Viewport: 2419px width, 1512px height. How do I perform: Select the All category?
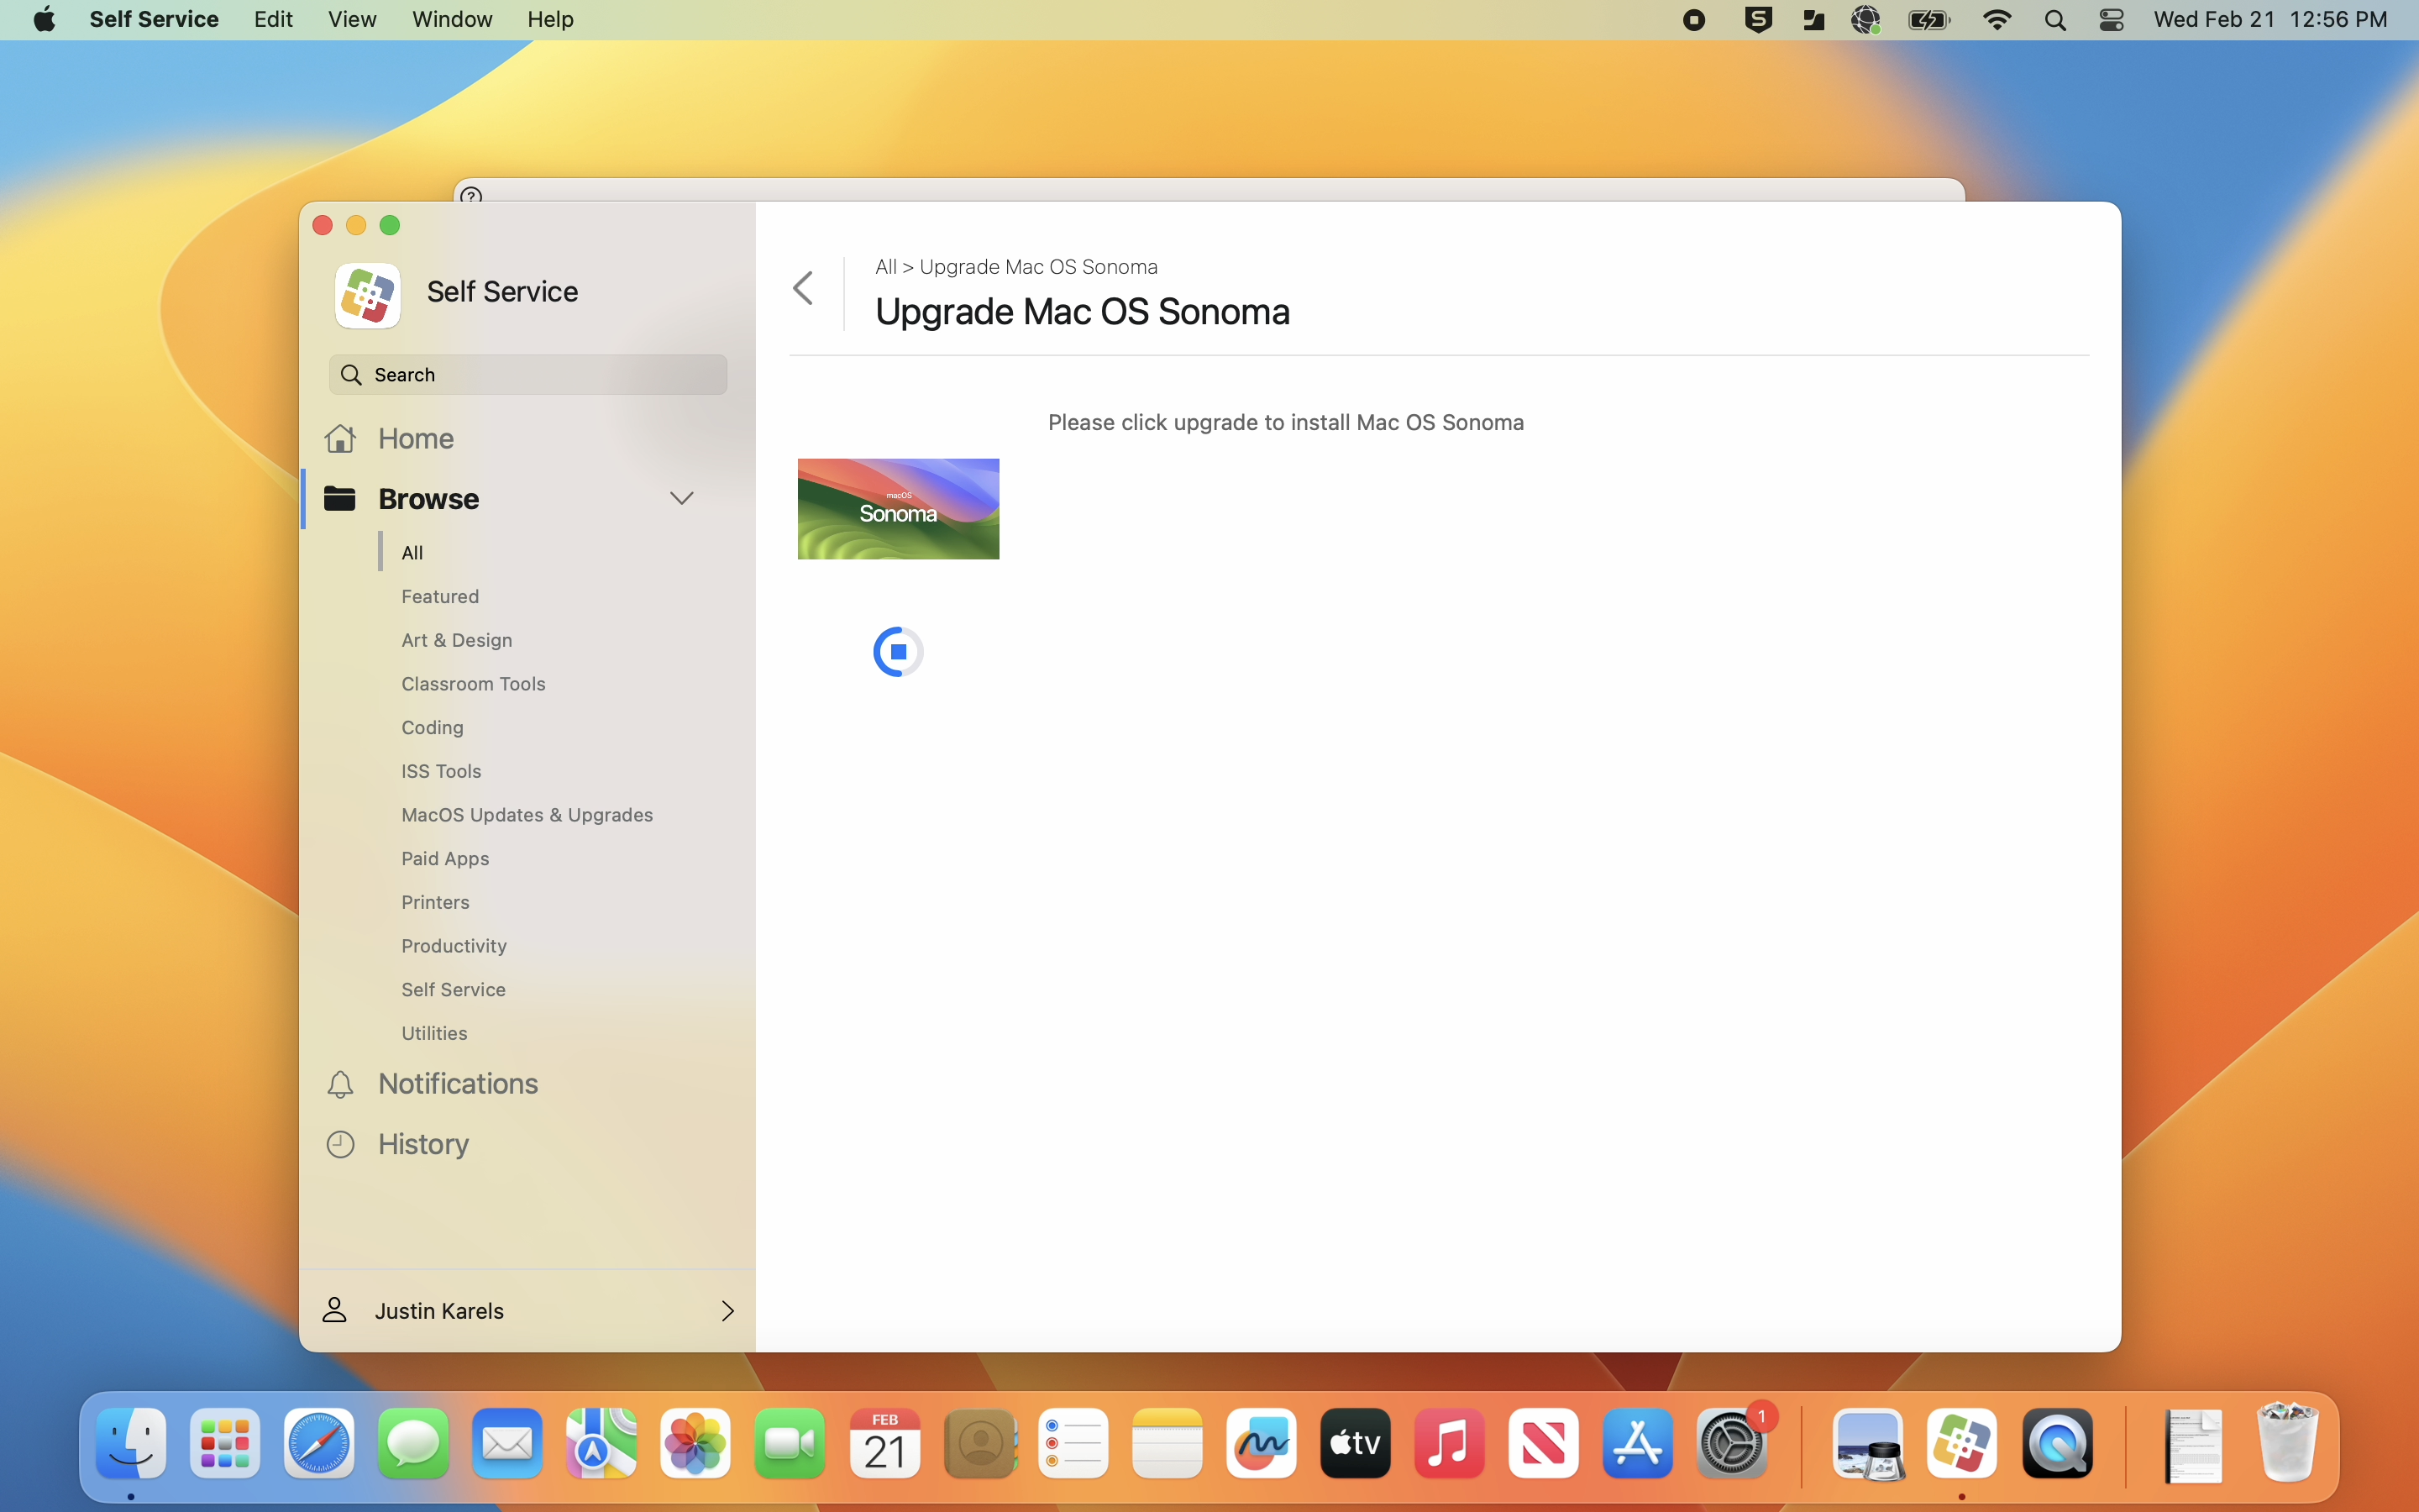tap(412, 552)
